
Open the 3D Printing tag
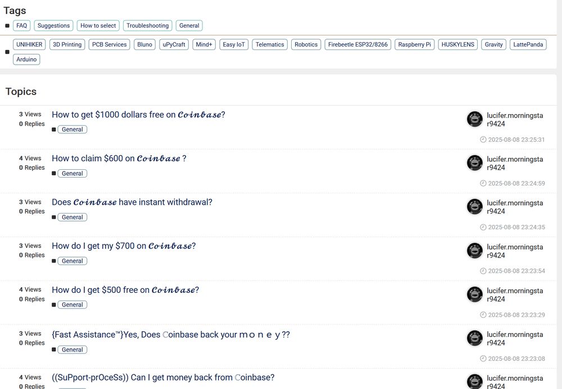point(67,44)
